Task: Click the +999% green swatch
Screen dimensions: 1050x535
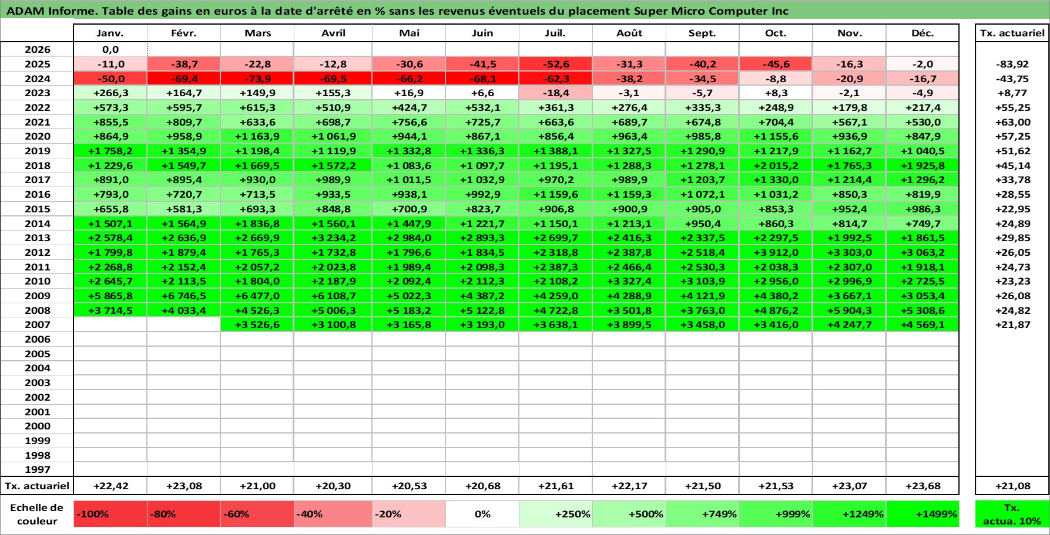Action: [x=776, y=514]
